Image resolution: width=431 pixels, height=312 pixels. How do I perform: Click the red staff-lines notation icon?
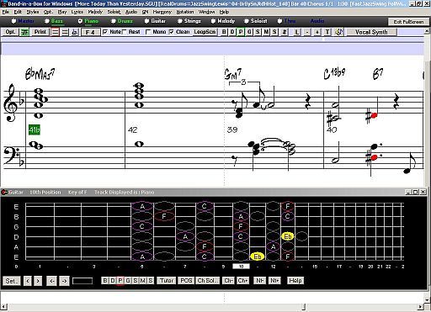coord(56,32)
